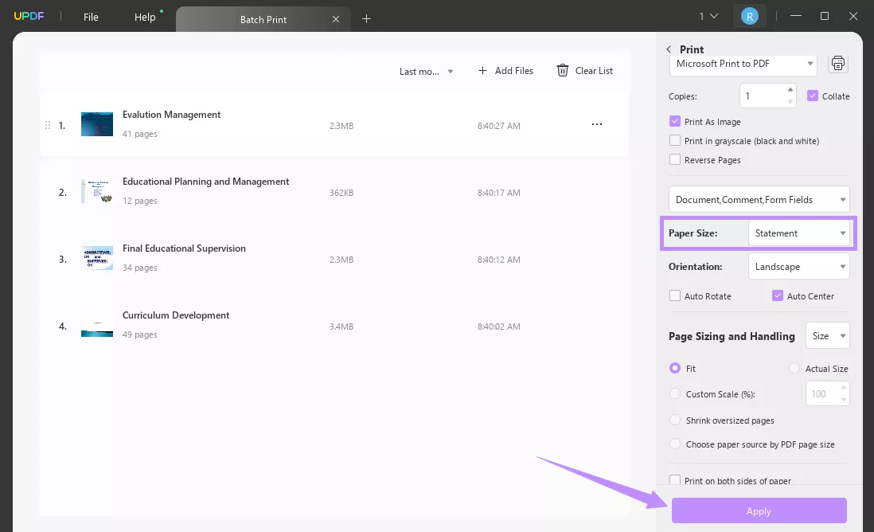
Task: Click the UPDF logo
Action: (29, 17)
